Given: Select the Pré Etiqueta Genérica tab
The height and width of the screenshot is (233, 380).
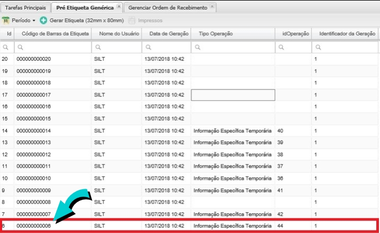Looking at the screenshot, I should [x=85, y=8].
